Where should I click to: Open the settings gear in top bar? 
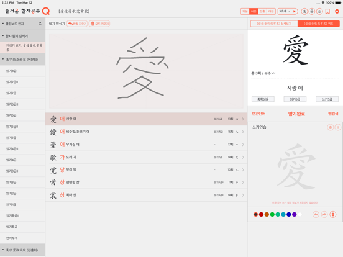[x=337, y=11]
